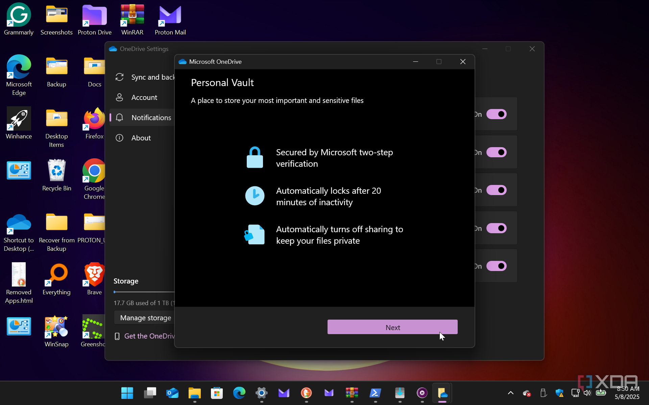649x405 pixels.
Task: Open PowerShell from the taskbar
Action: (376, 393)
